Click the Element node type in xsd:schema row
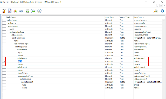The height and width of the screenshot is (99, 166). pos(108,20)
